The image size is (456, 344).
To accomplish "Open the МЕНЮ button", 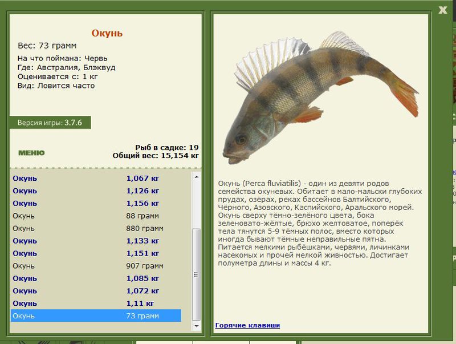I will click(x=31, y=153).
